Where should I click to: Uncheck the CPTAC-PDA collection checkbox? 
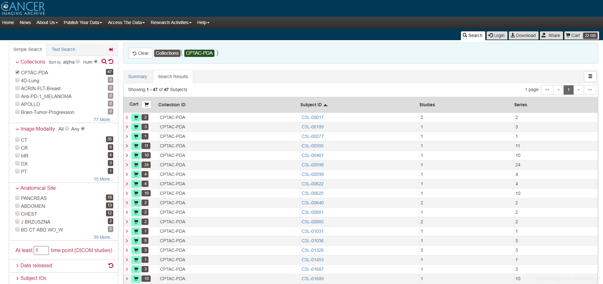tap(17, 72)
